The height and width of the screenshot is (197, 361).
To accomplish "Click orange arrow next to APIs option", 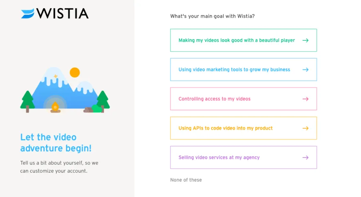I will pyautogui.click(x=305, y=128).
